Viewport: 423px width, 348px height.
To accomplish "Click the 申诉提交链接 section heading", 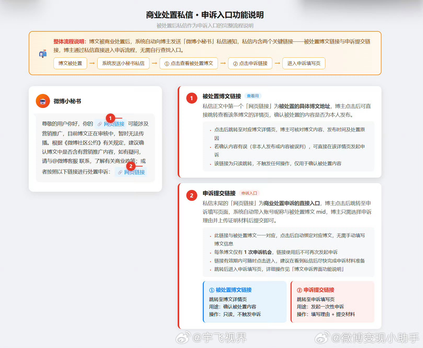I will coord(219,193).
